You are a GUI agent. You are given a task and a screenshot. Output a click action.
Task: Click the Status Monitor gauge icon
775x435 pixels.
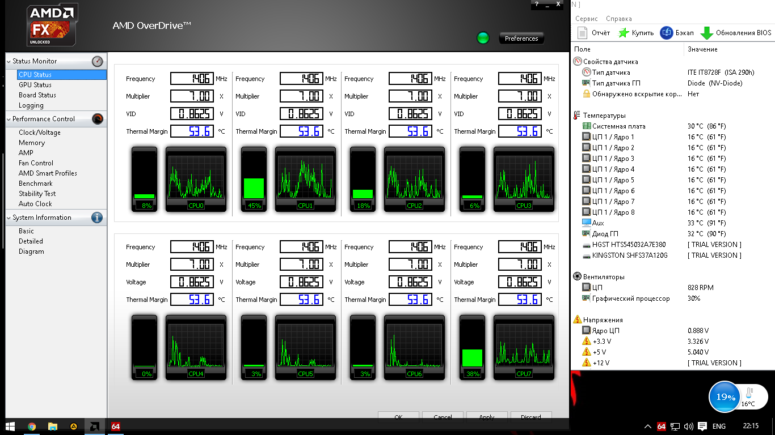98,61
